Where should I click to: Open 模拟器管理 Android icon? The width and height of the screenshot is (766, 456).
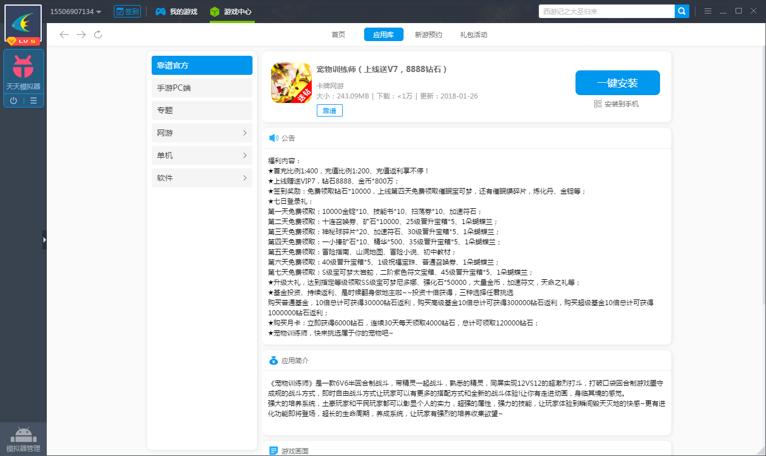point(23,436)
